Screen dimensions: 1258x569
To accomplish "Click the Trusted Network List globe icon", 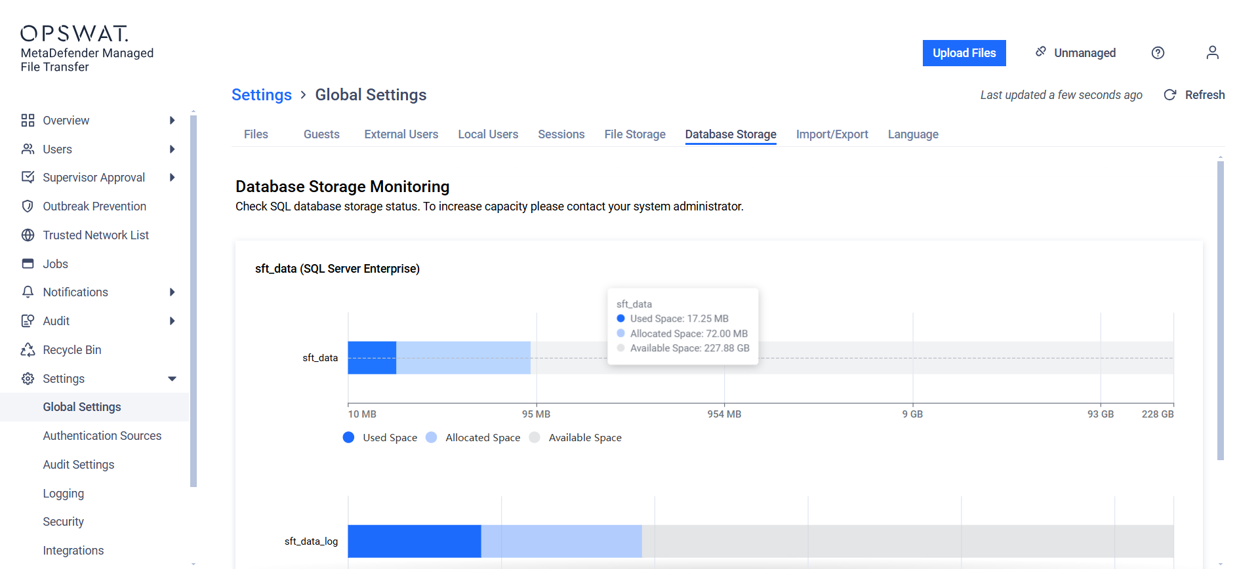I will (28, 235).
